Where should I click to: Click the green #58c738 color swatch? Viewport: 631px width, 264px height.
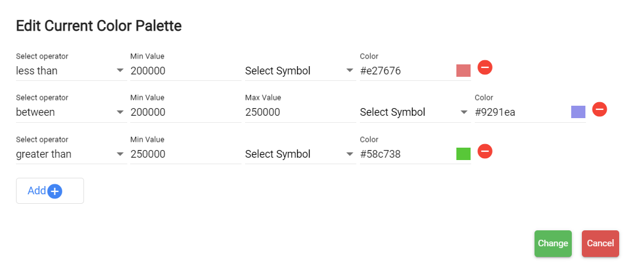(x=463, y=154)
